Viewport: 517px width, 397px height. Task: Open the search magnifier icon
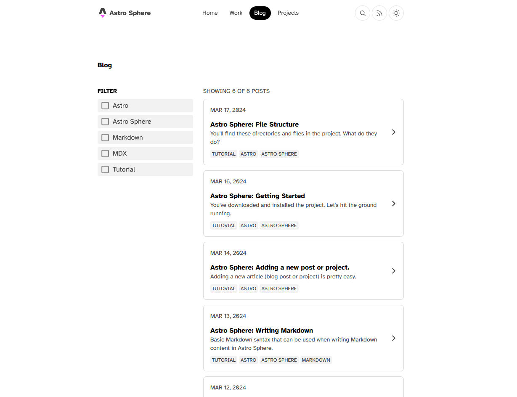point(363,13)
